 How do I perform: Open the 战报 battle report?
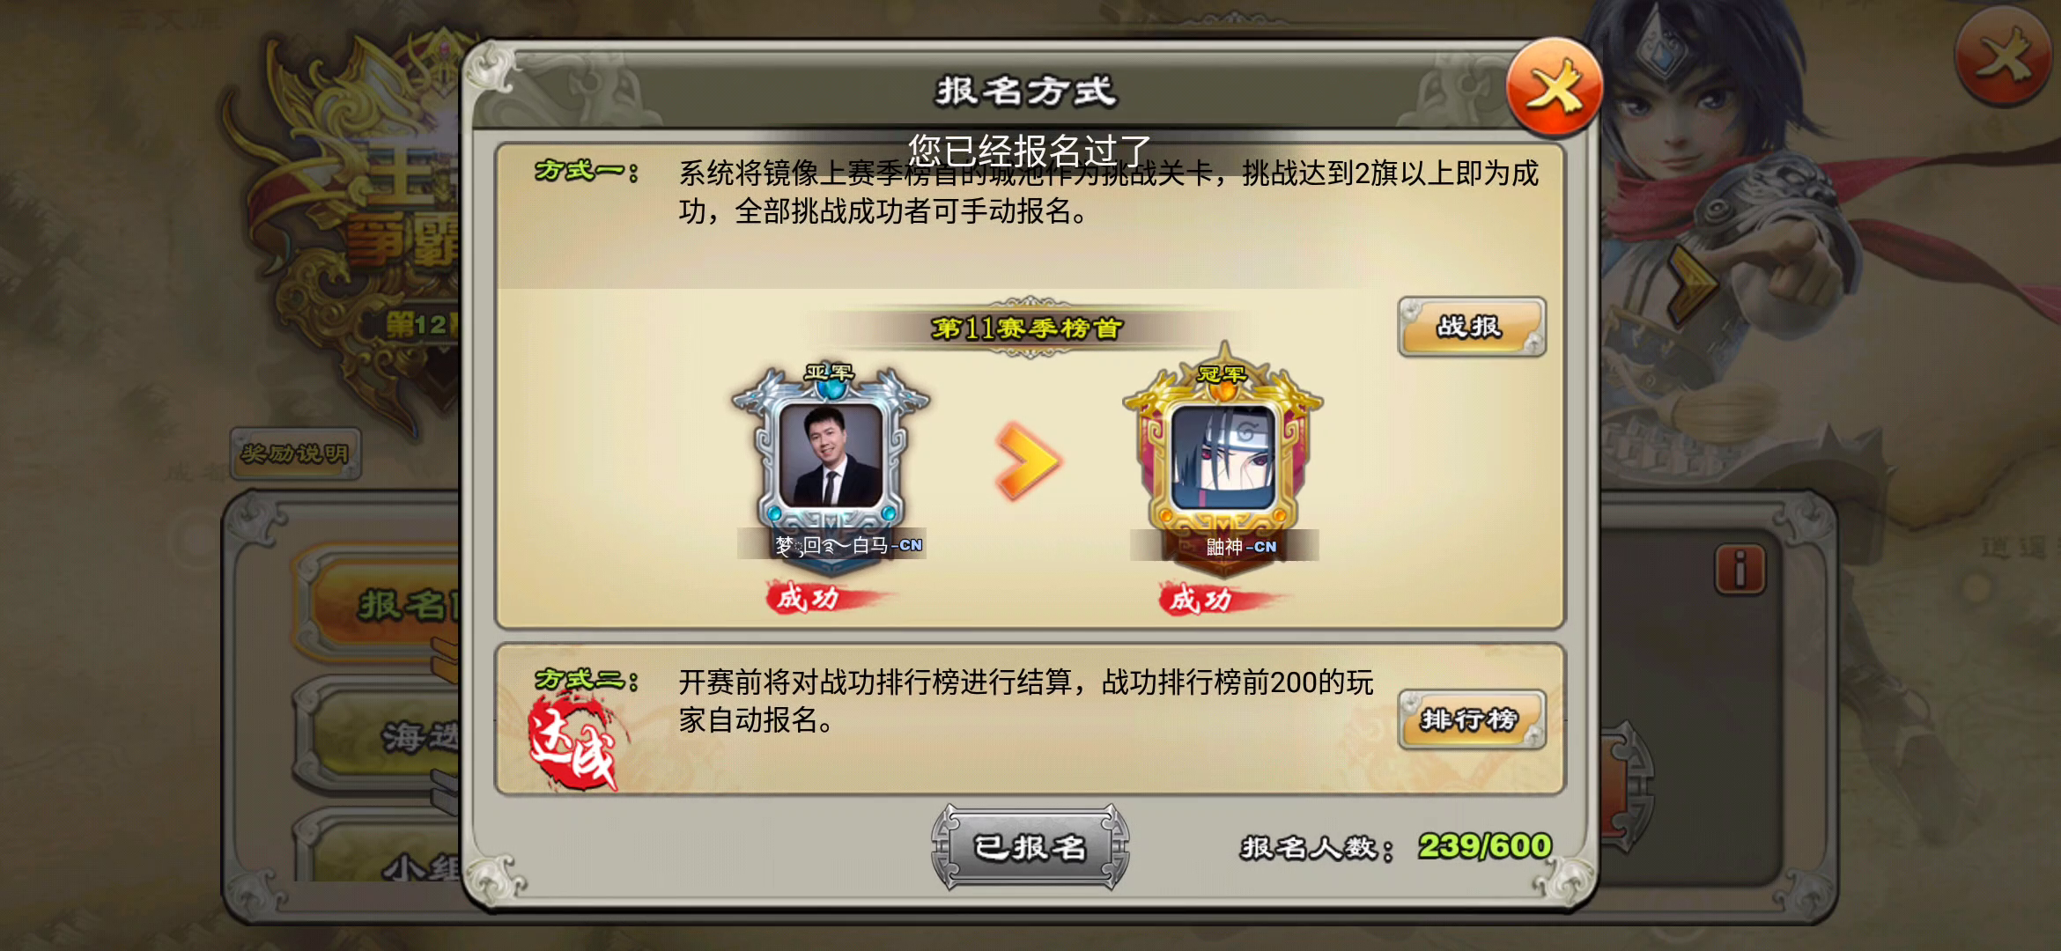tap(1472, 327)
